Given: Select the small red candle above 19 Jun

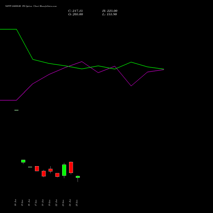Looking at the screenshot, I should [x=51, y=170].
